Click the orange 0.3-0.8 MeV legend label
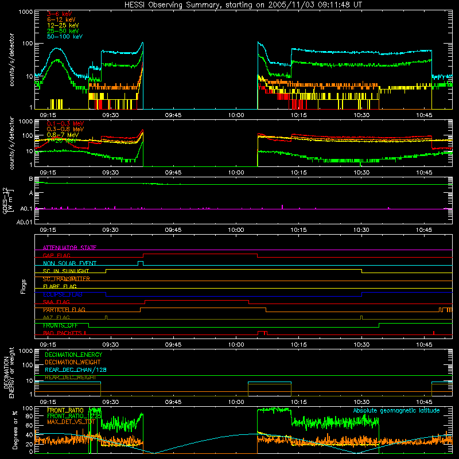This screenshot has width=459, height=459. 65,129
